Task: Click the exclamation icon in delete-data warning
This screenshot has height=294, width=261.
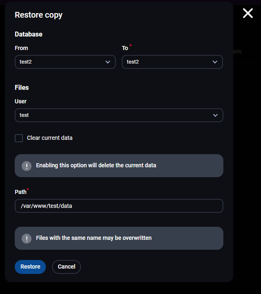Action: 27,166
